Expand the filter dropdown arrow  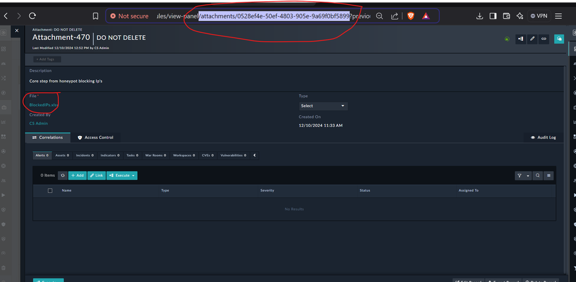(x=528, y=176)
